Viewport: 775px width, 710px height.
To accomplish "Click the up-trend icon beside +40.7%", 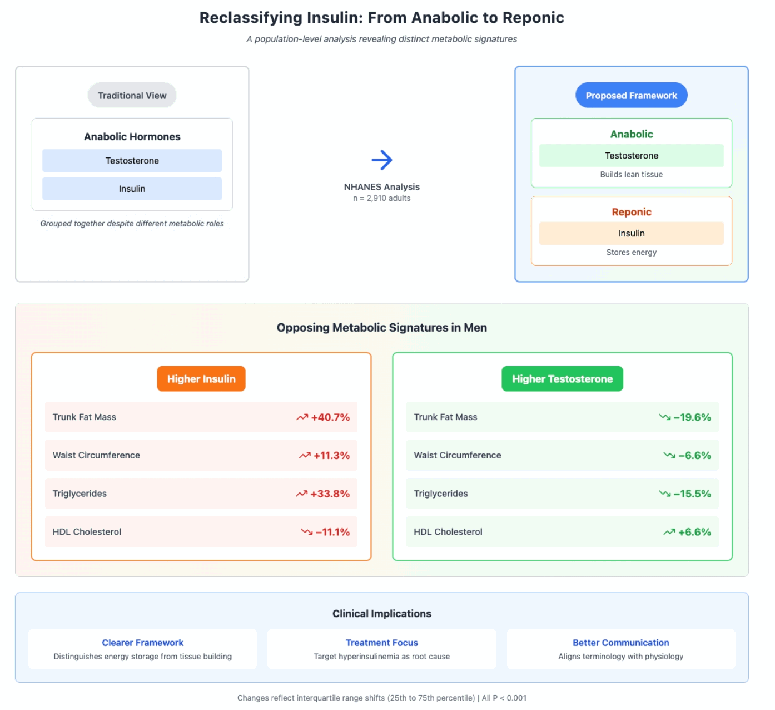I will [302, 417].
